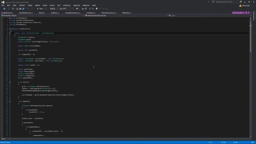This screenshot has height=144, width=256.
Task: Click the Open File toolbar icon
Action: pos(17,9)
